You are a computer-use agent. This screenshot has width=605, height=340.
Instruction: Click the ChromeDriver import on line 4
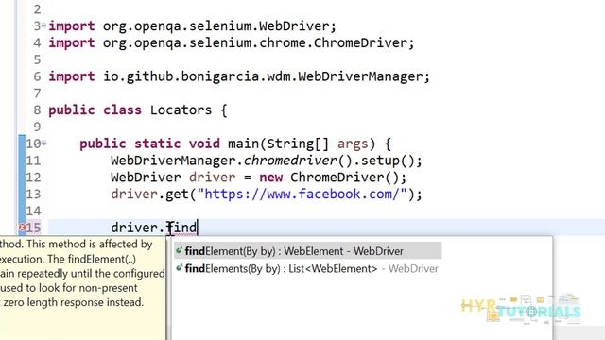point(231,42)
